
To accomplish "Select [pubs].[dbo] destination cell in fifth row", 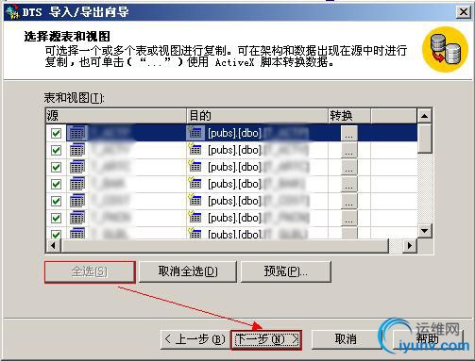I will [257, 201].
